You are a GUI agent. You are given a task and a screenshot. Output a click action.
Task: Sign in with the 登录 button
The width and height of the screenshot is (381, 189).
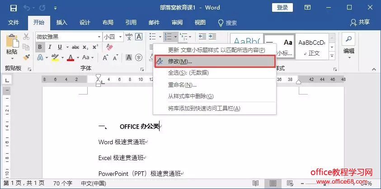tap(282, 8)
